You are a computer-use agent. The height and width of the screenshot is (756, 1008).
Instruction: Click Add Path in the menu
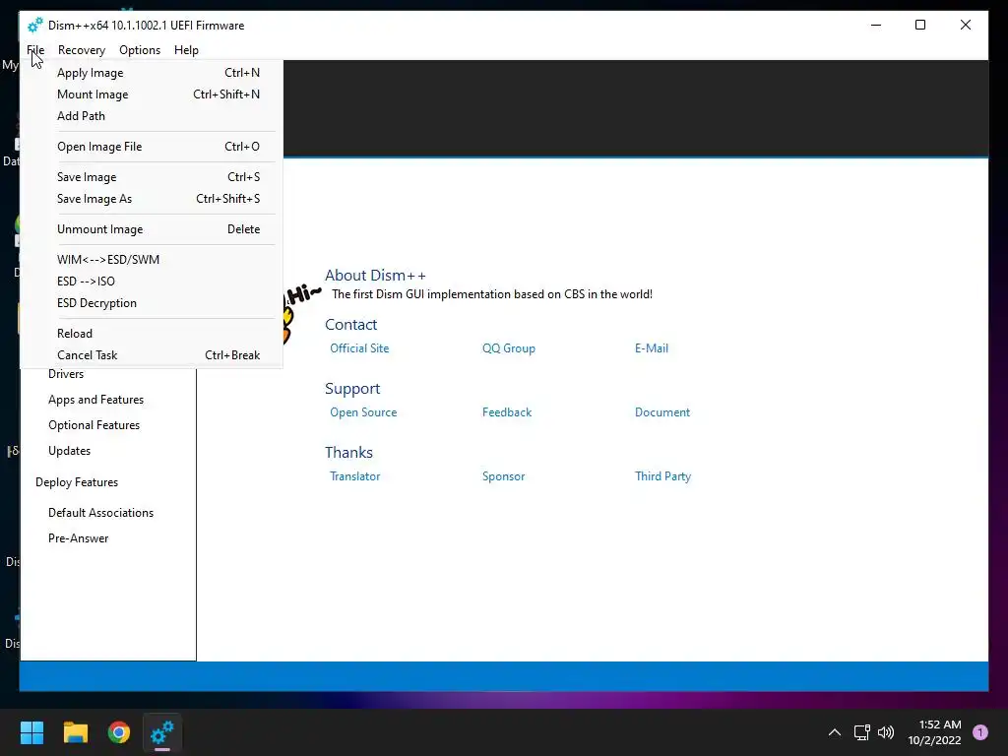(152, 116)
